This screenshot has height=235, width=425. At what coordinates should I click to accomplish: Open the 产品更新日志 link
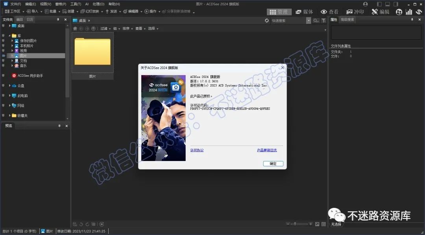[267, 150]
